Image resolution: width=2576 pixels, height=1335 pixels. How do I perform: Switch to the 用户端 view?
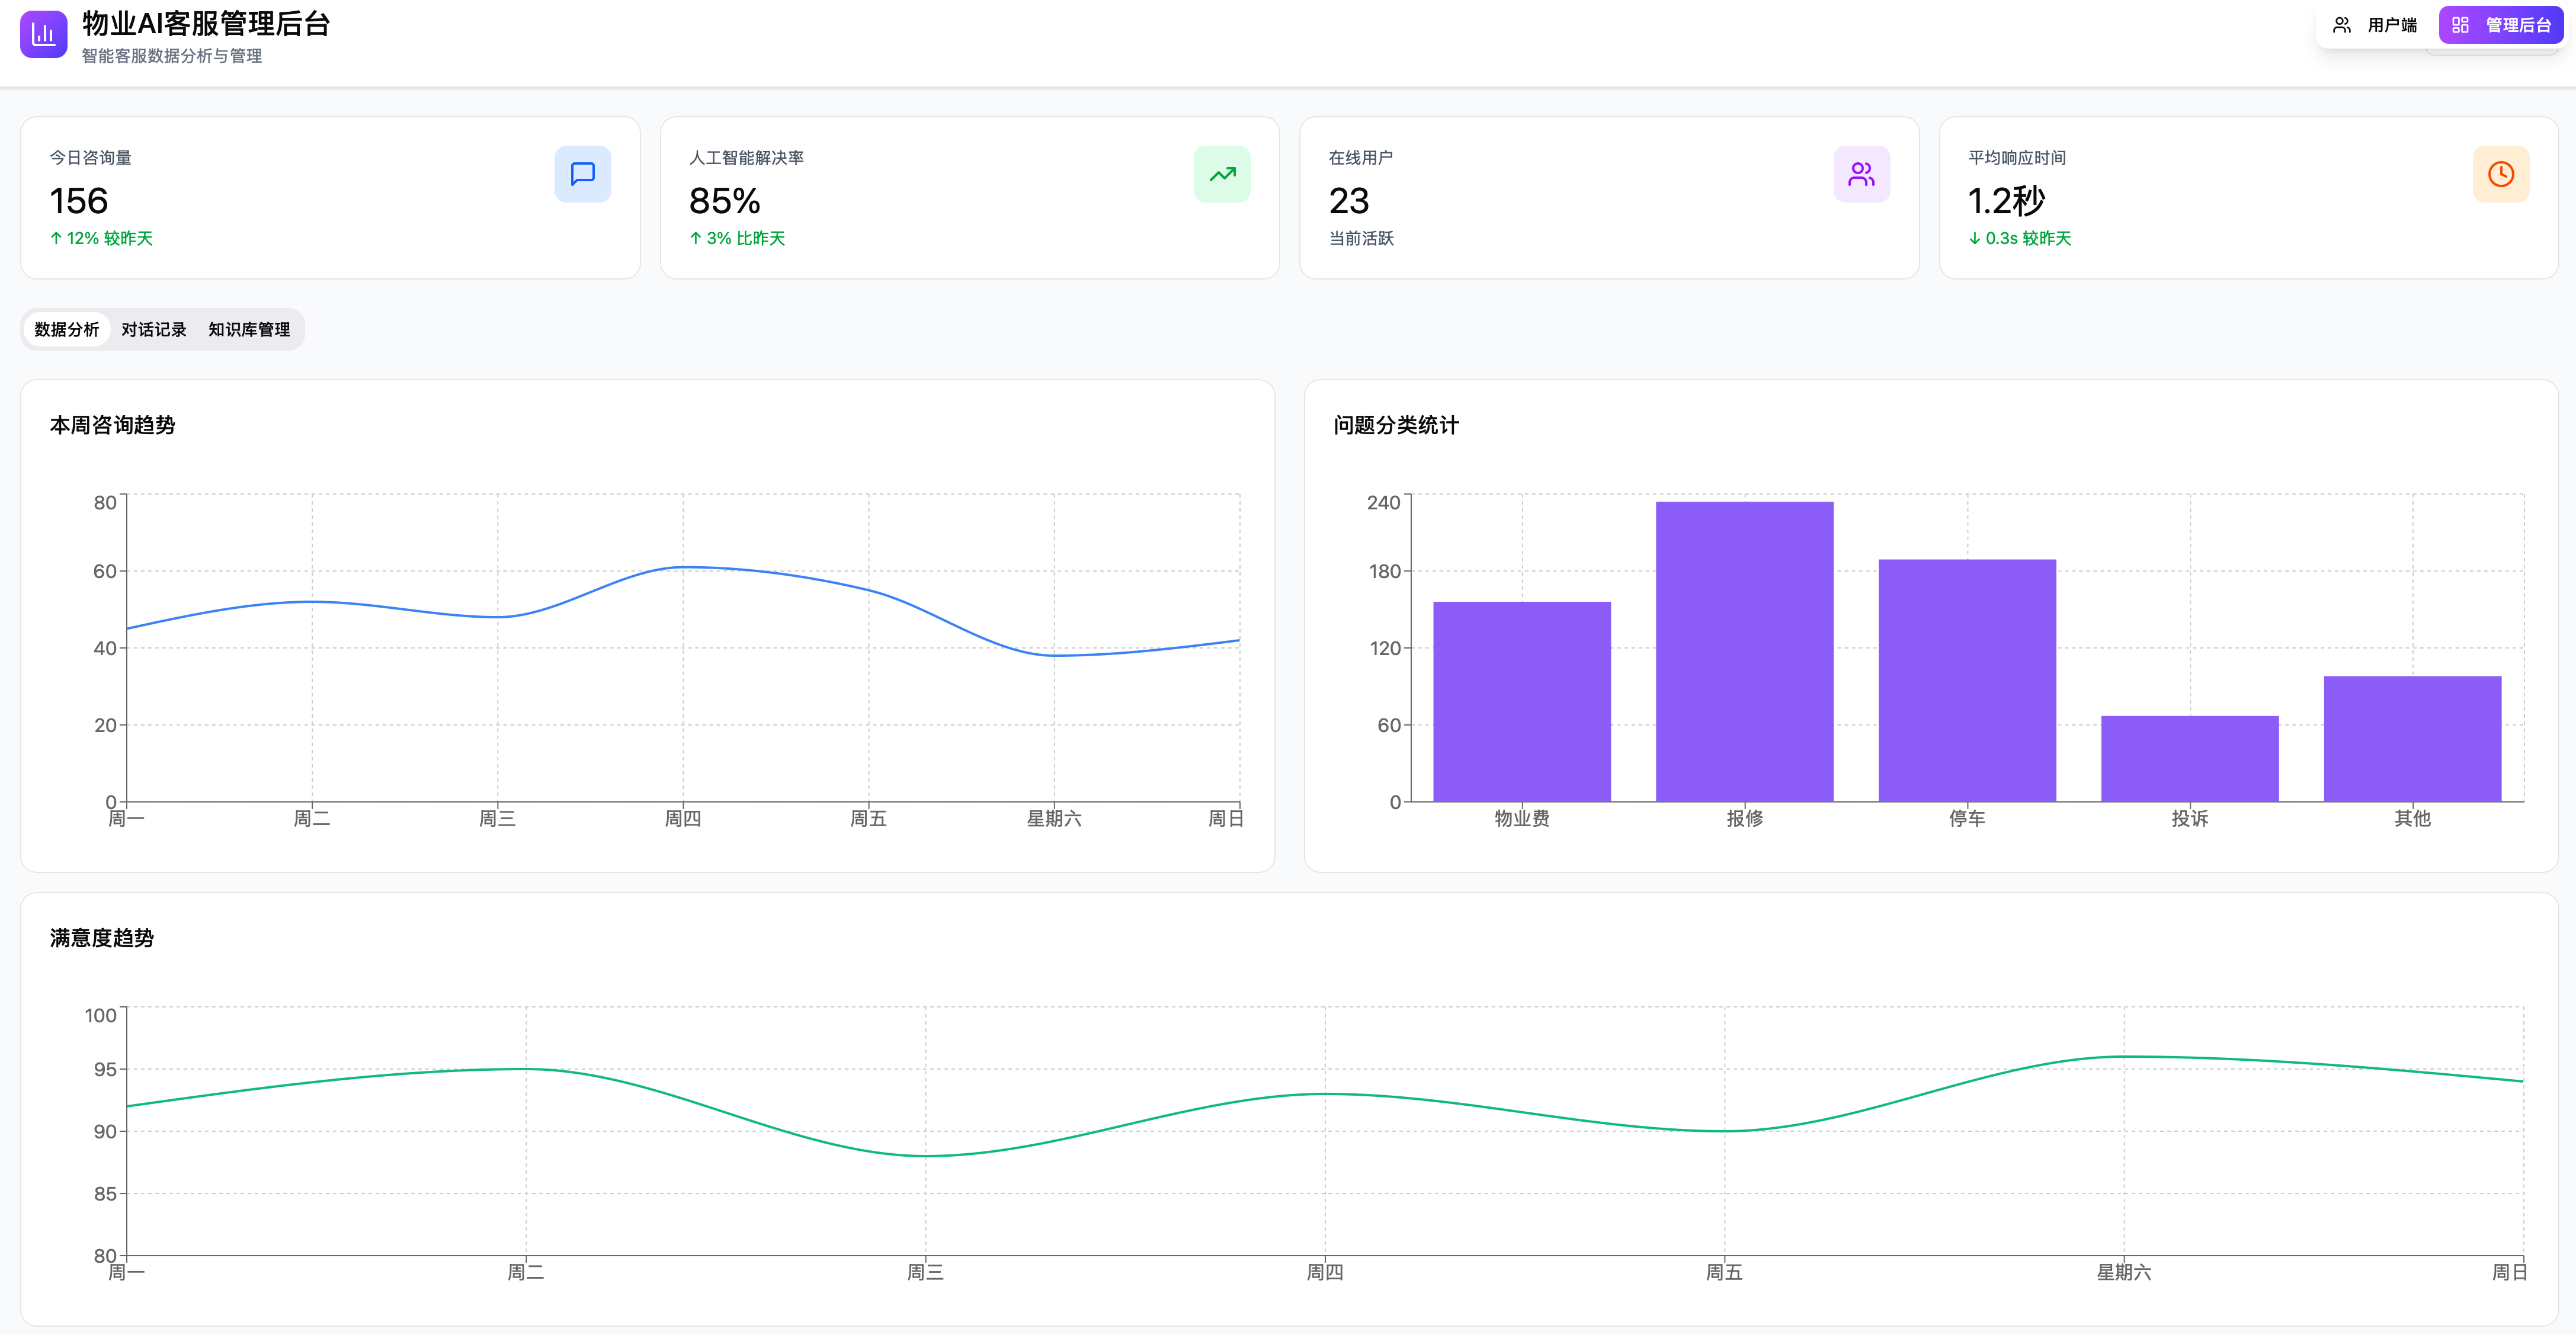(x=2375, y=25)
